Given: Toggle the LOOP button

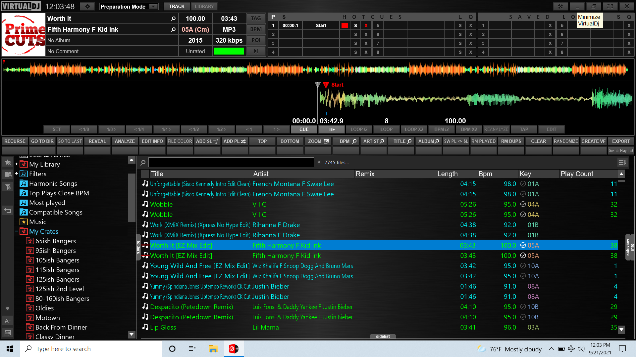Looking at the screenshot, I should pyautogui.click(x=387, y=130).
